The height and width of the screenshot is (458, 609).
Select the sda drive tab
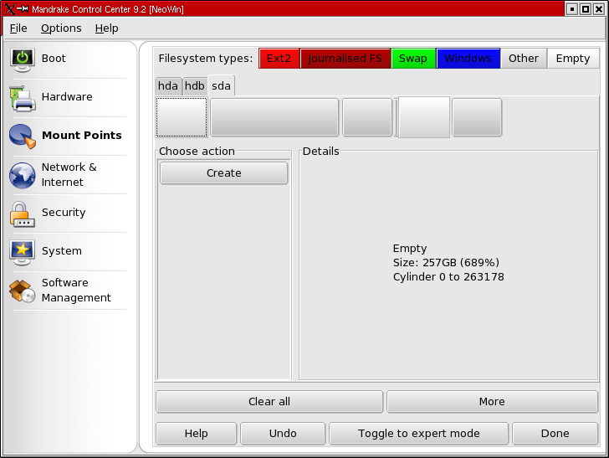click(x=221, y=85)
